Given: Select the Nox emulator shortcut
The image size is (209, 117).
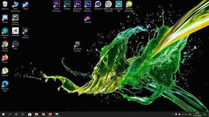Looking at the screenshot, I should point(15,45).
